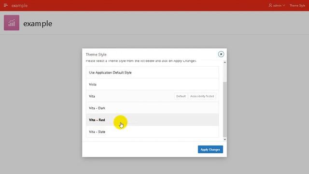Screen dimensions: 309x174
Task: Open Theme Style link in header
Action: point(297,5)
